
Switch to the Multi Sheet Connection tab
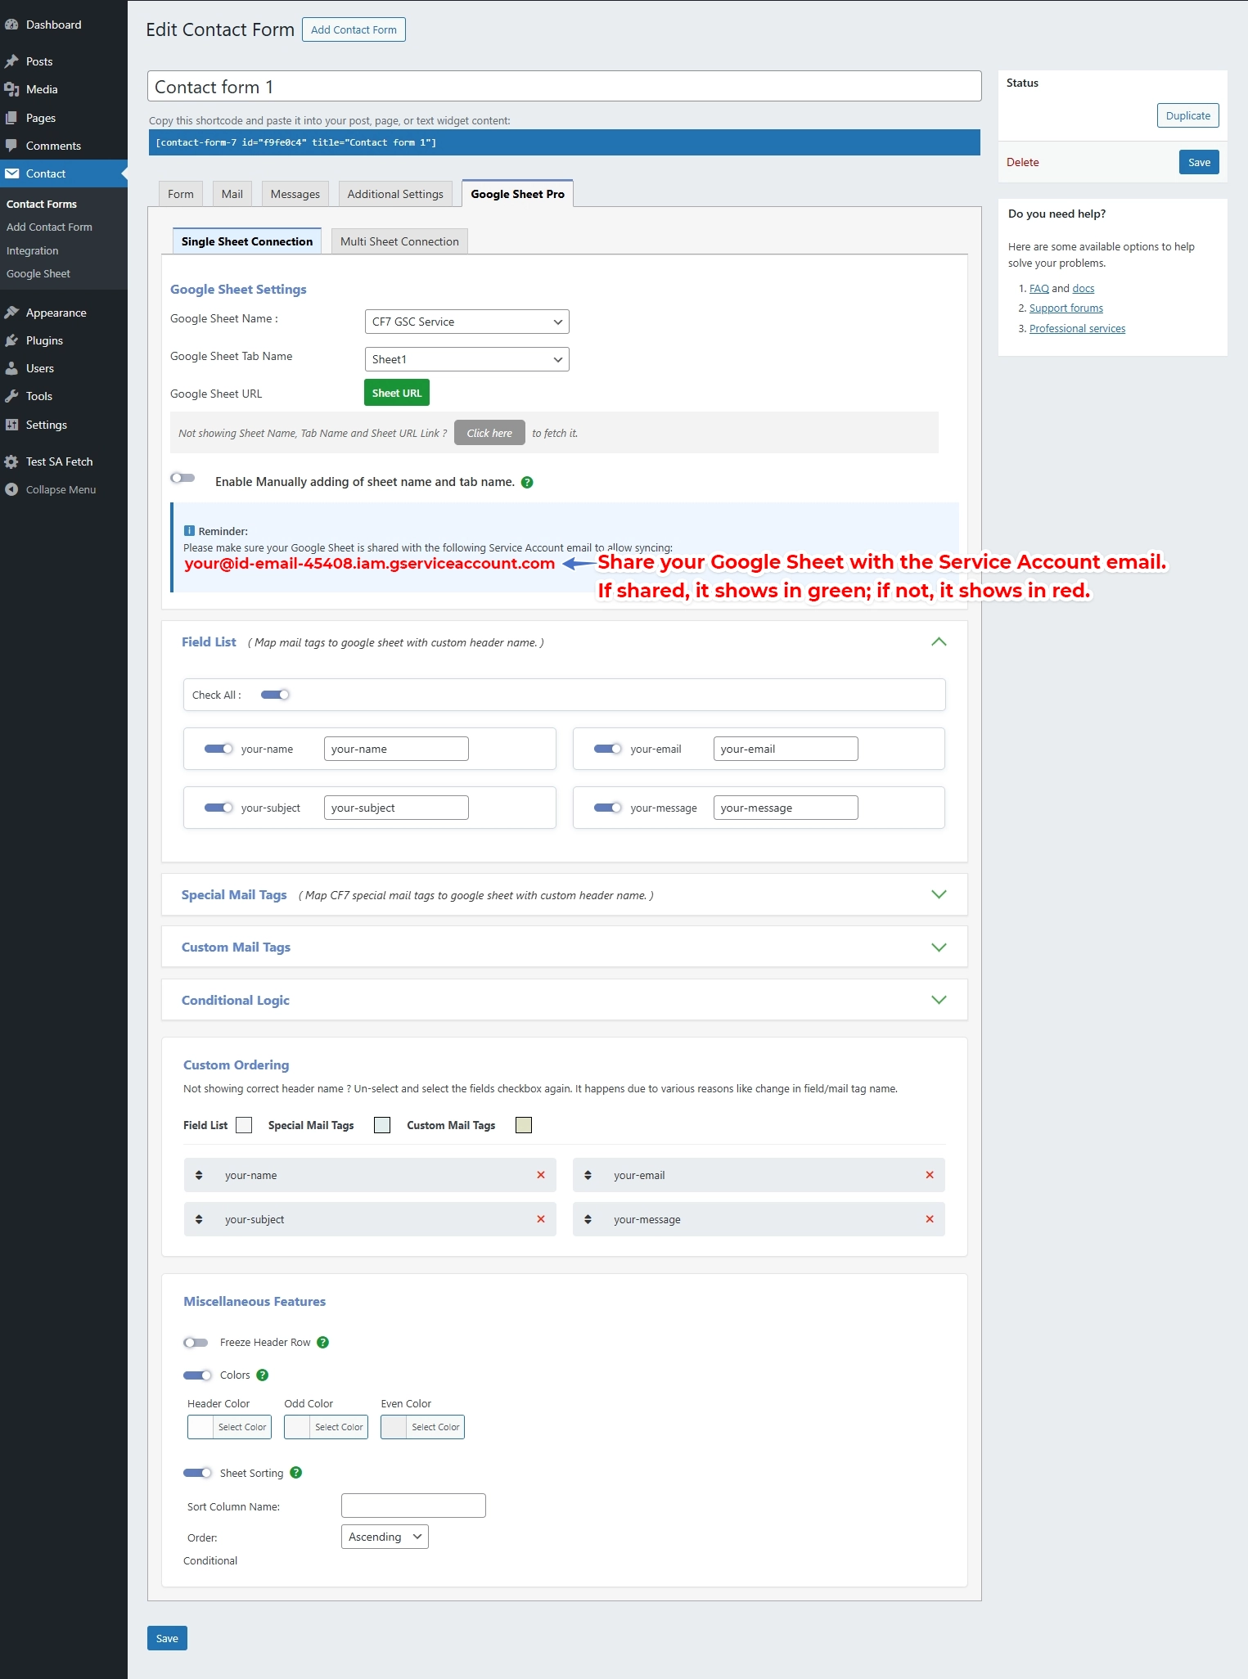pyautogui.click(x=399, y=241)
